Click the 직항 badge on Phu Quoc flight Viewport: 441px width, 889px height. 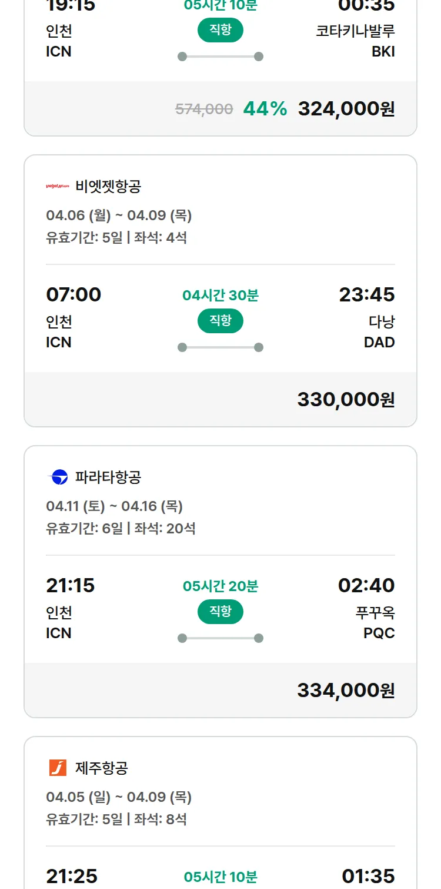click(x=220, y=612)
